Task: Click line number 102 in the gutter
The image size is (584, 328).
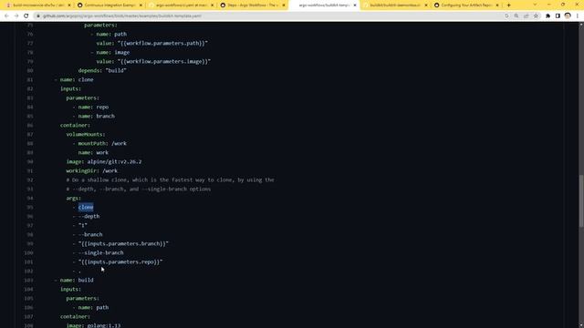Action: point(29,272)
